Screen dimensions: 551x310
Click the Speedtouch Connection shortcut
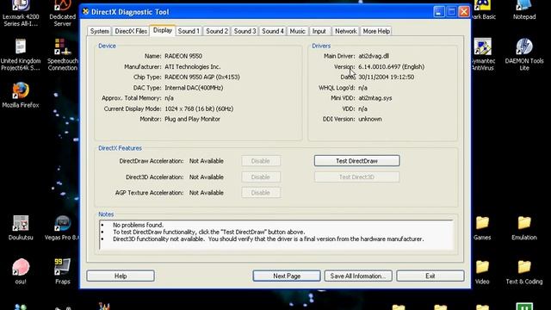tap(63, 54)
